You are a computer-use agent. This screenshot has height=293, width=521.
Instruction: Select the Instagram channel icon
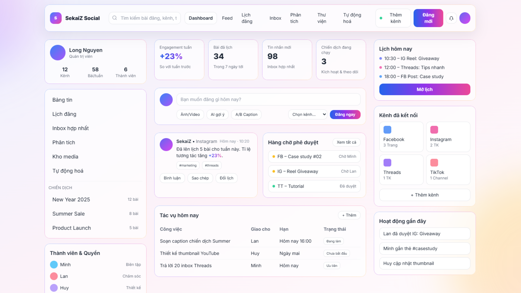tap(434, 130)
